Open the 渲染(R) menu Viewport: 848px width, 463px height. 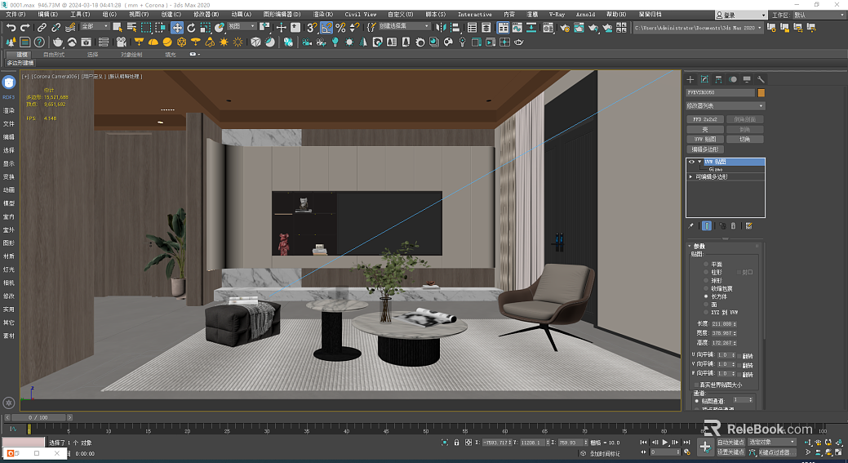tap(323, 15)
